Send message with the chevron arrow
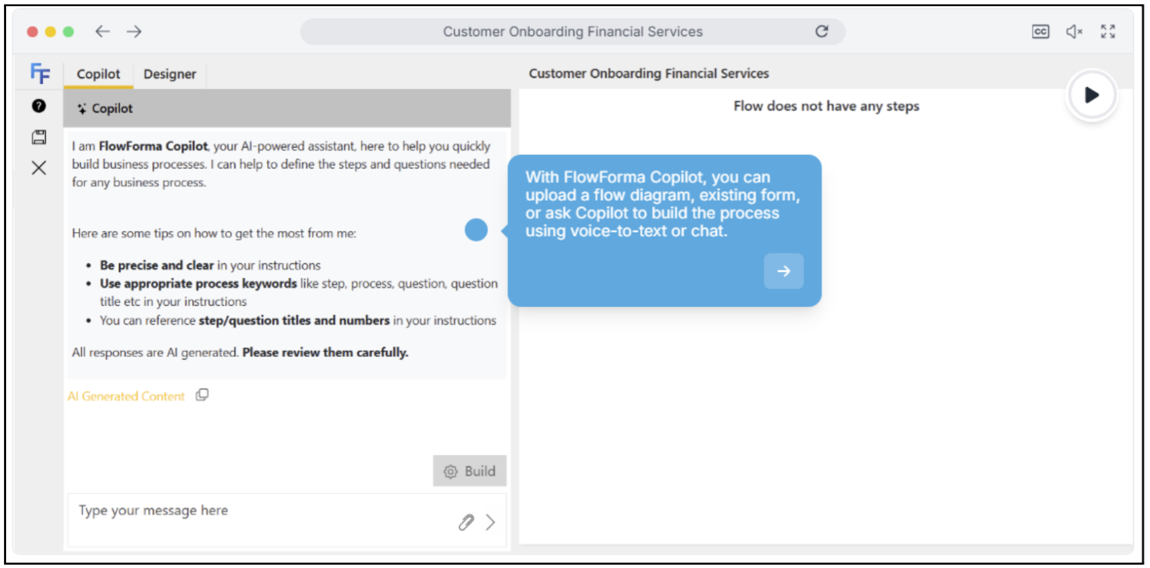This screenshot has width=1150, height=568. (x=490, y=522)
